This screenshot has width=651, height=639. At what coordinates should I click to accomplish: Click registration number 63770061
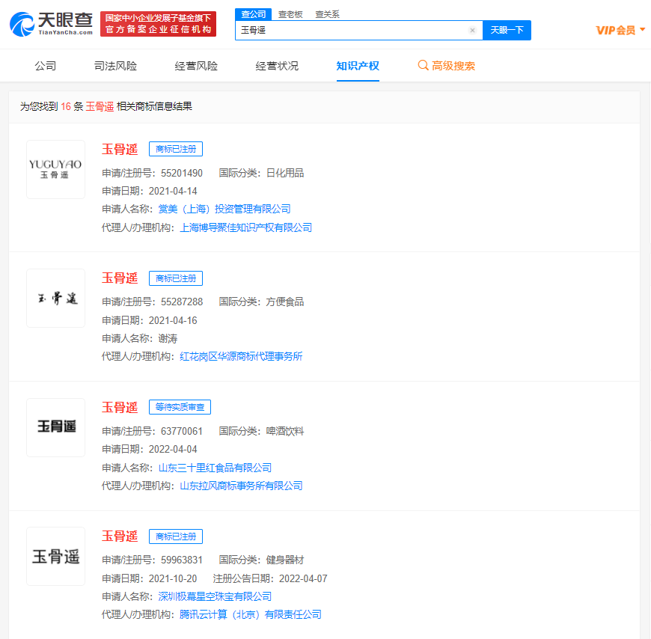coord(182,432)
